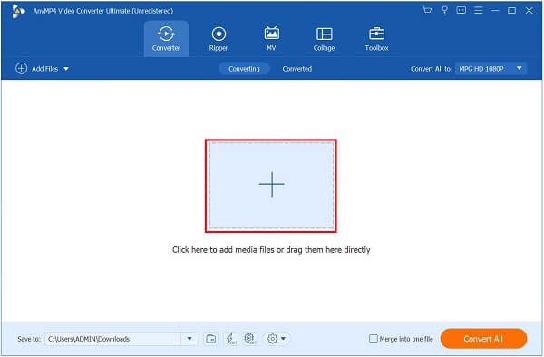Switch to the Converted tab

pyautogui.click(x=297, y=69)
